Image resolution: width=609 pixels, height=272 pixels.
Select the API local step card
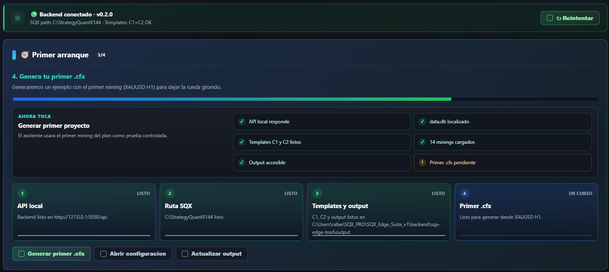[84, 212]
